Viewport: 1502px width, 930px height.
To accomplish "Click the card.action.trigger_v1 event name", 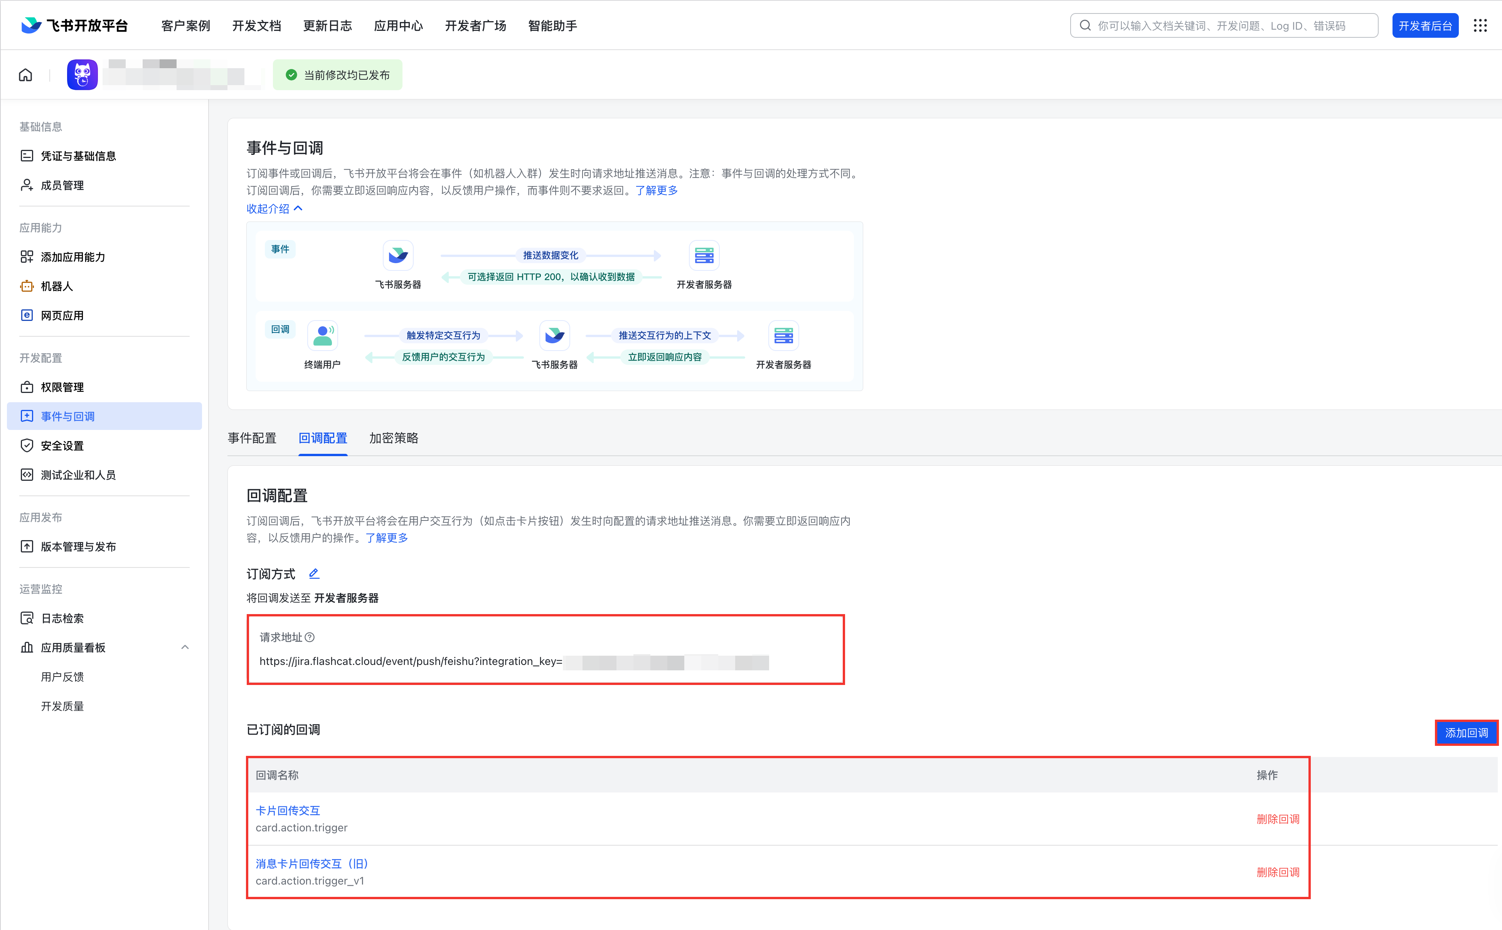I will [x=310, y=881].
